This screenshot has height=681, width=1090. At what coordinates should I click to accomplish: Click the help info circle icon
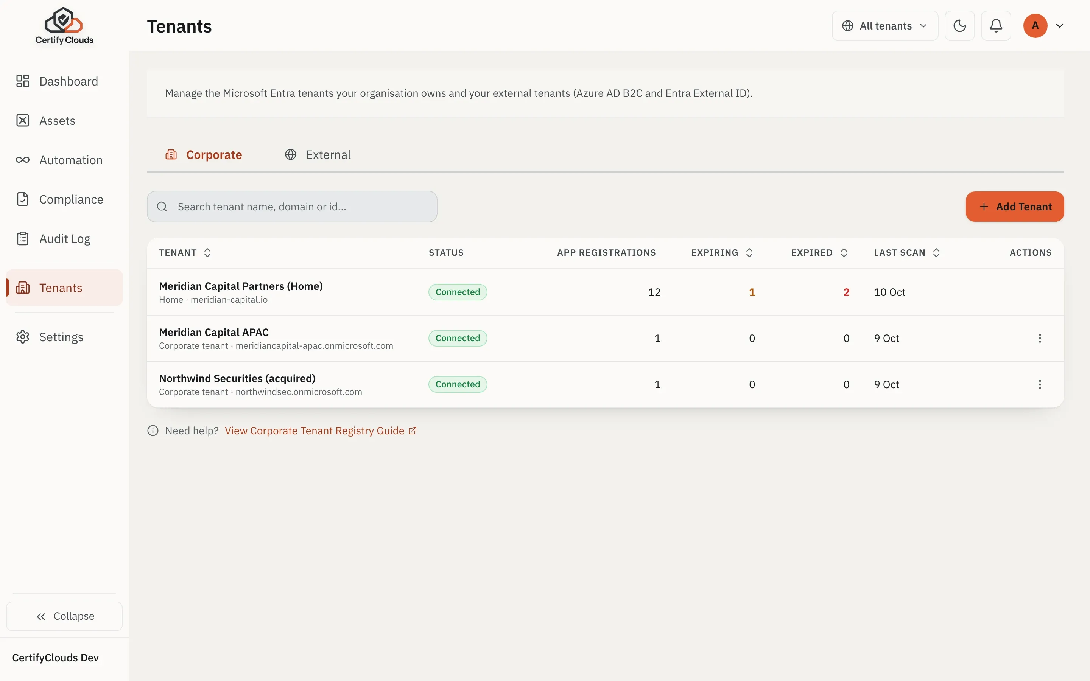click(153, 431)
